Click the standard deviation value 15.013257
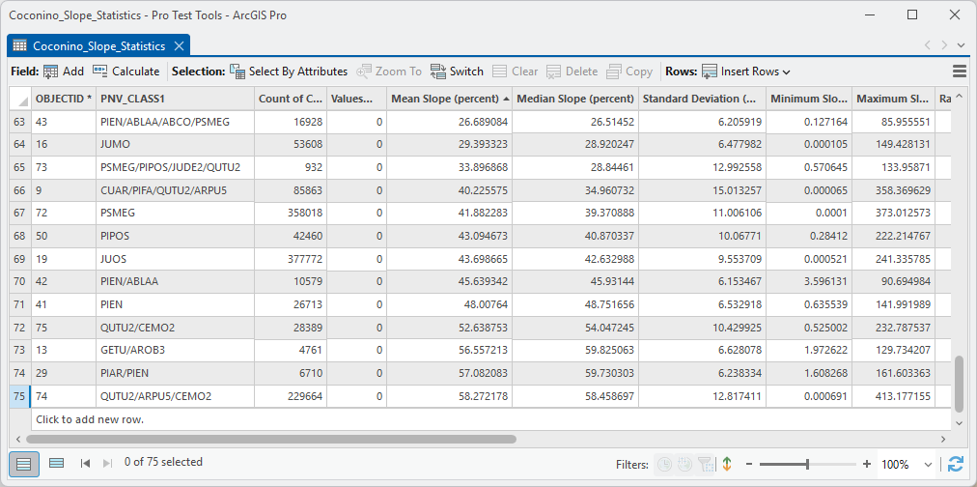Screen dimensions: 977x487 [x=702, y=190]
